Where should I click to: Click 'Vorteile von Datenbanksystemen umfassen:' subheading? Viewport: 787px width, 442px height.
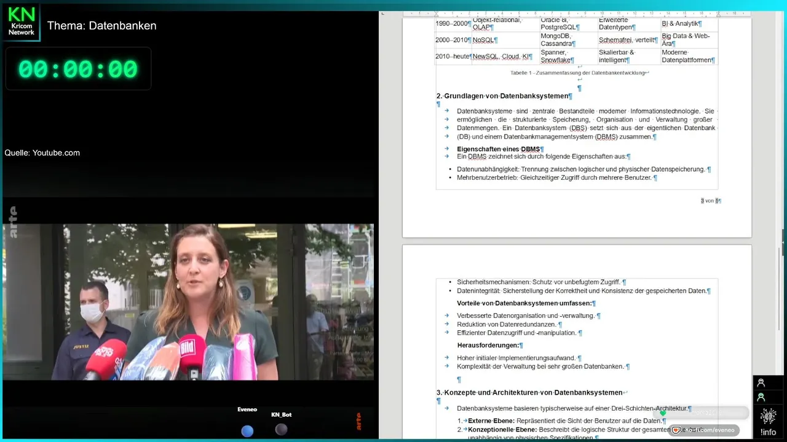pos(526,303)
